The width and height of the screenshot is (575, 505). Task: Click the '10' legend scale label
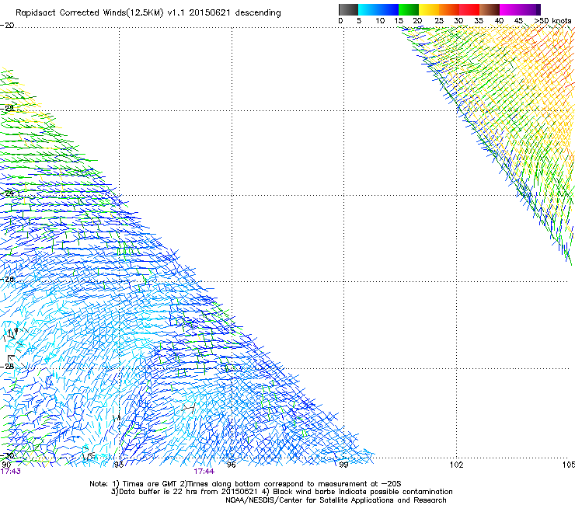[380, 21]
